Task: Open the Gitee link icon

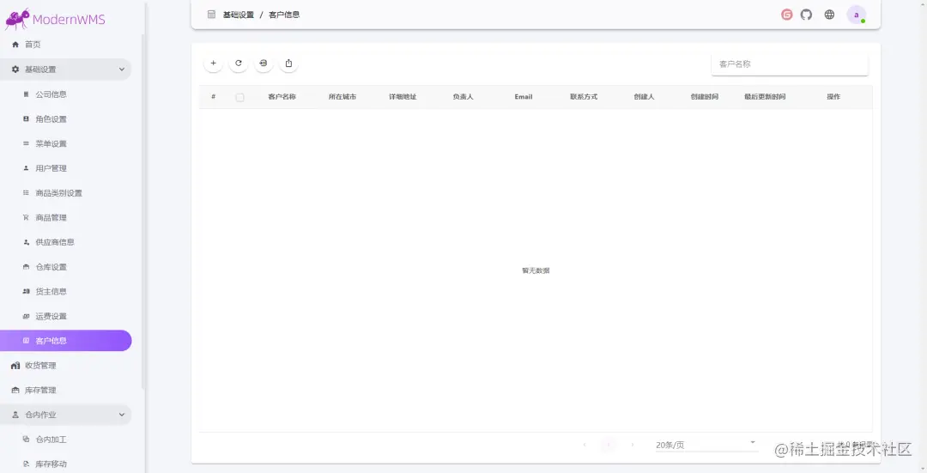Action: (787, 15)
